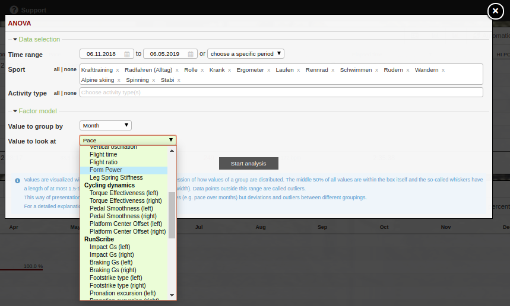Remove Schwimmen sport tag
The image size is (510, 306).
[376, 70]
